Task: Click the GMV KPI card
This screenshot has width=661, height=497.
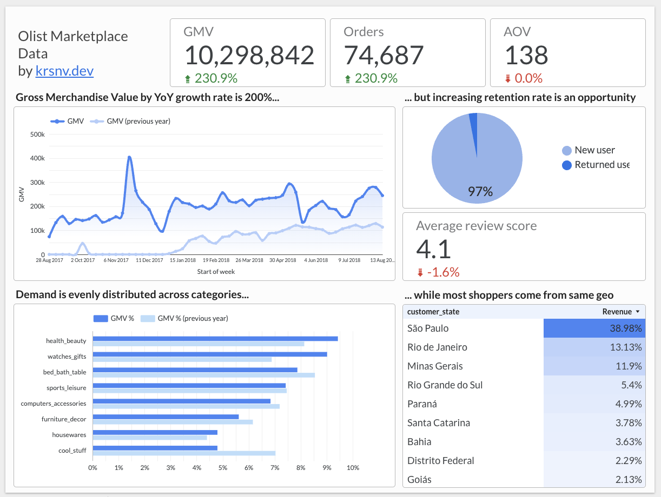Action: pos(247,52)
